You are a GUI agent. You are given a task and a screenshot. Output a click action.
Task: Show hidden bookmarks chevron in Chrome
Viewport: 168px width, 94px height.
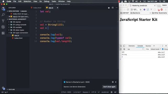click(x=150, y=13)
